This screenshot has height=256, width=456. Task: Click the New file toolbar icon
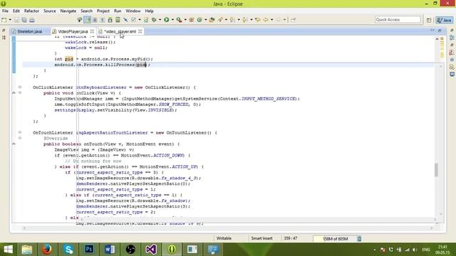click(x=4, y=20)
